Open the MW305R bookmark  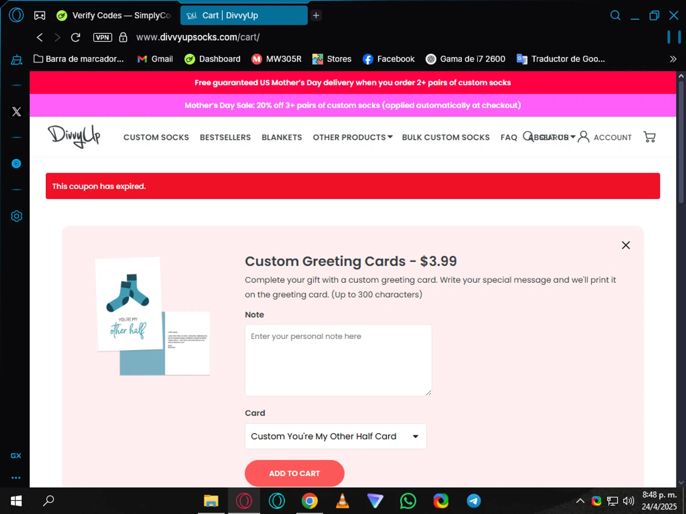tap(276, 59)
